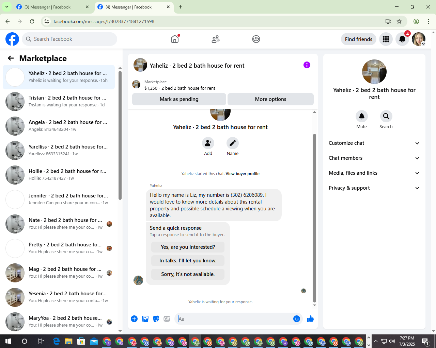
Task: Click the browser address bar URL
Action: coord(104,21)
